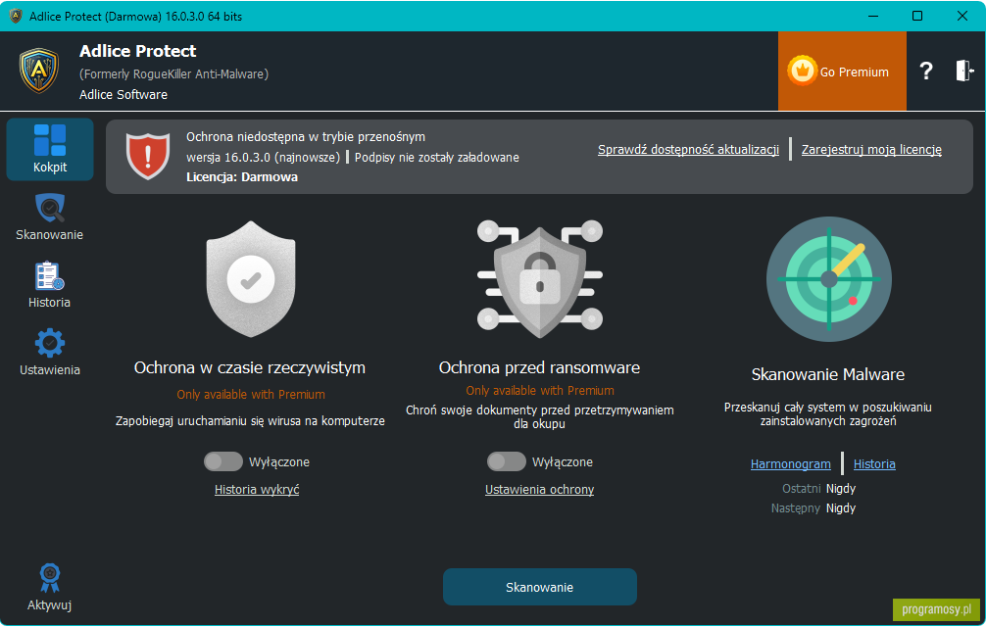Click the Go Premium button label
Screen dimensions: 986x627
pos(854,72)
